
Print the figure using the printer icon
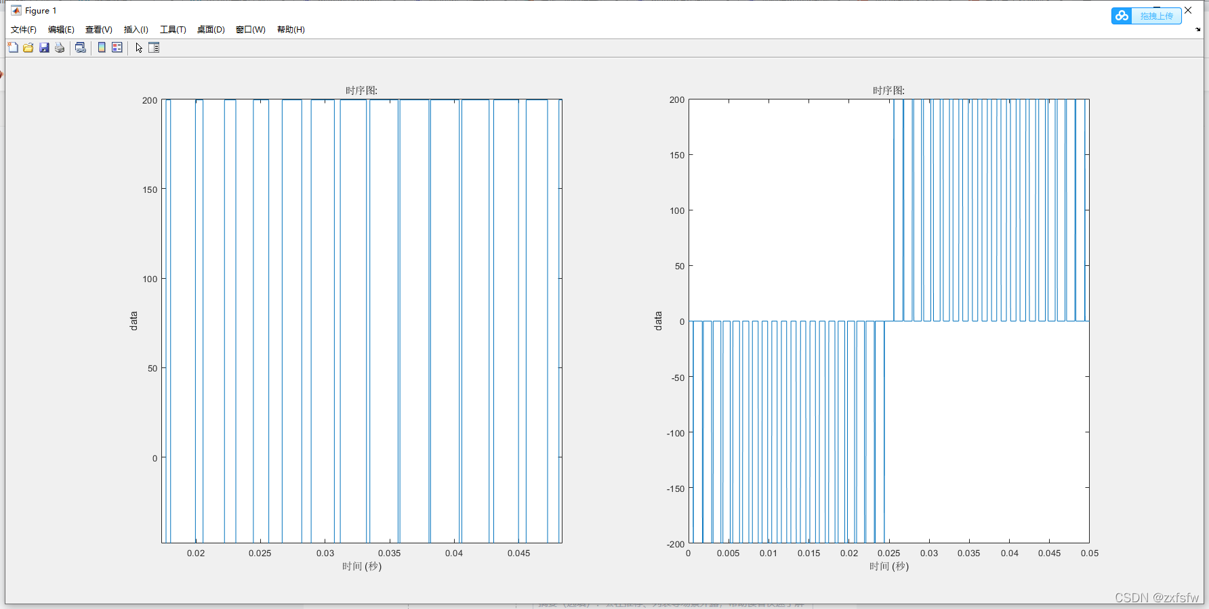coord(60,47)
